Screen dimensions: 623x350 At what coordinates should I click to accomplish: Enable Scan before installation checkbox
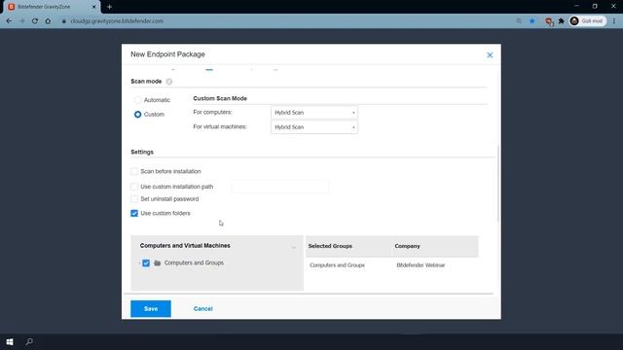134,171
